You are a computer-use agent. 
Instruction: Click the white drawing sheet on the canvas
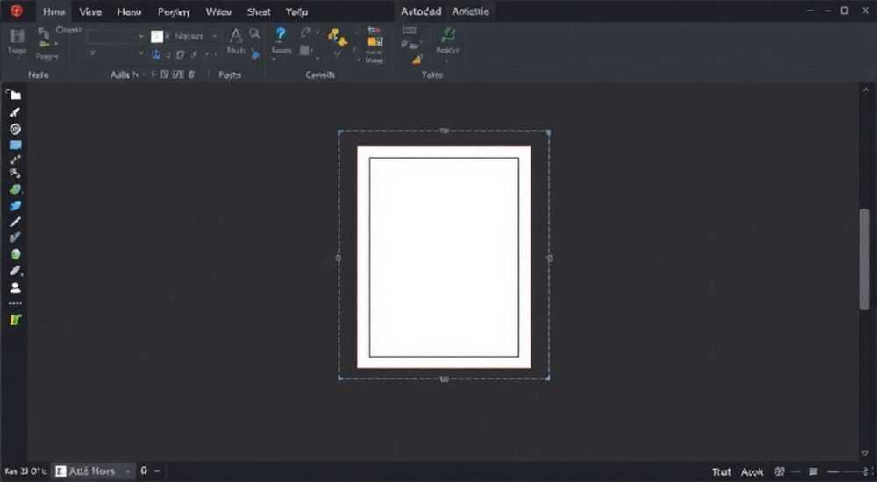click(x=444, y=258)
